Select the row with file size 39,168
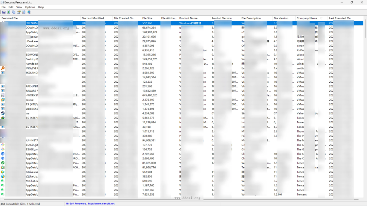Screen dimensions: 367x206 [x=181, y=127]
